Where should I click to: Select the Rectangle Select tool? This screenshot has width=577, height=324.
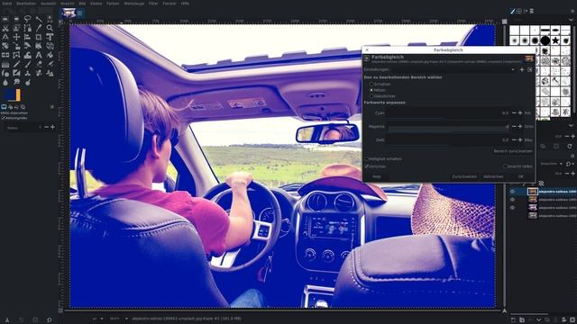point(5,19)
